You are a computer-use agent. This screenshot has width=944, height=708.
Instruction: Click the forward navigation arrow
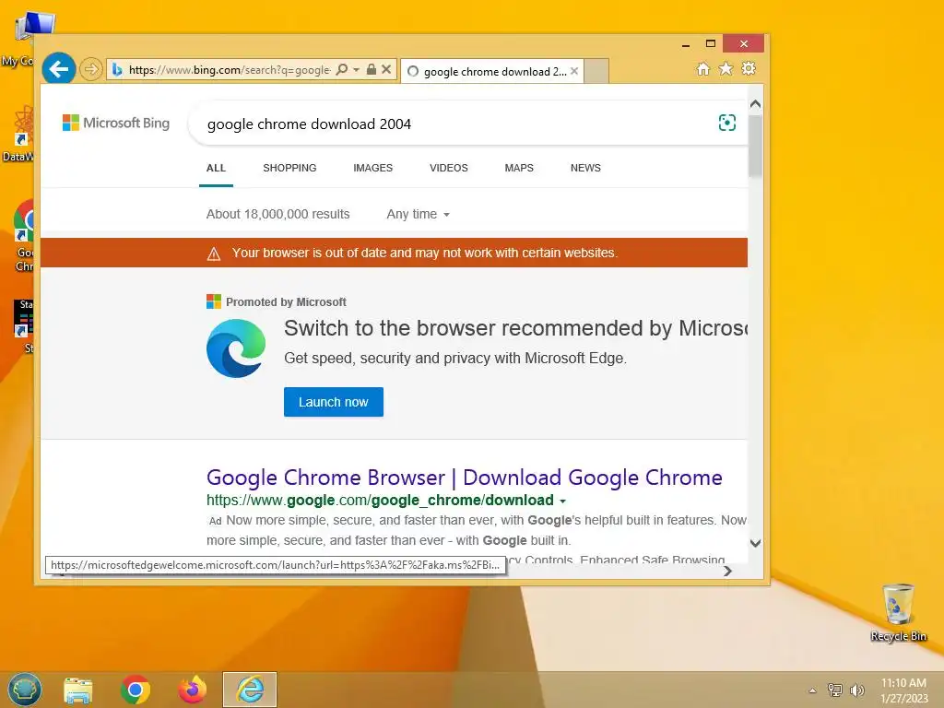(91, 70)
